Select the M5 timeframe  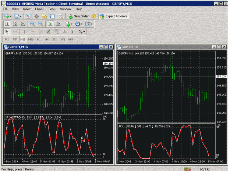15,39
